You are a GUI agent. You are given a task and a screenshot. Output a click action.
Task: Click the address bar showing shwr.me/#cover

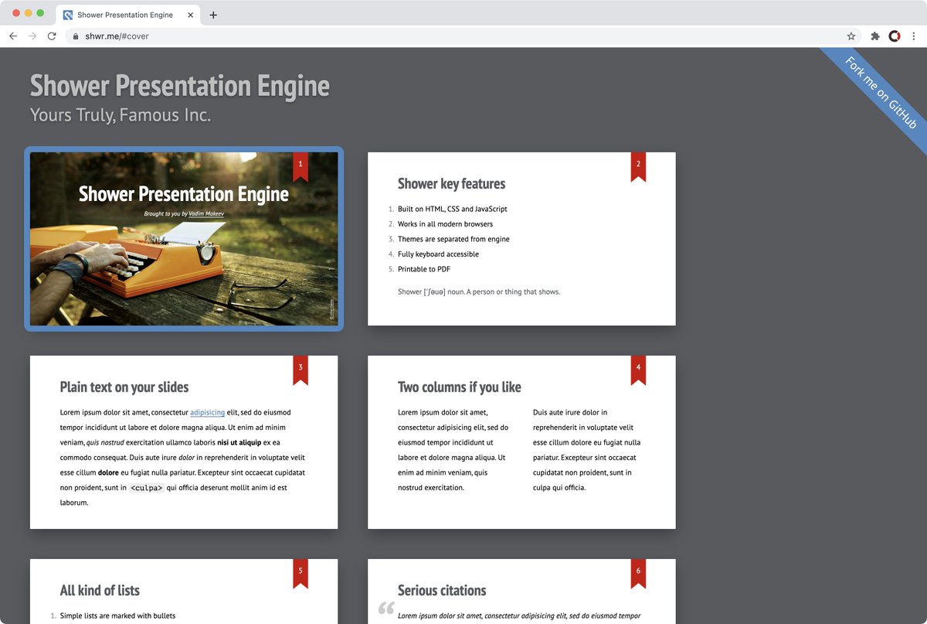[463, 36]
